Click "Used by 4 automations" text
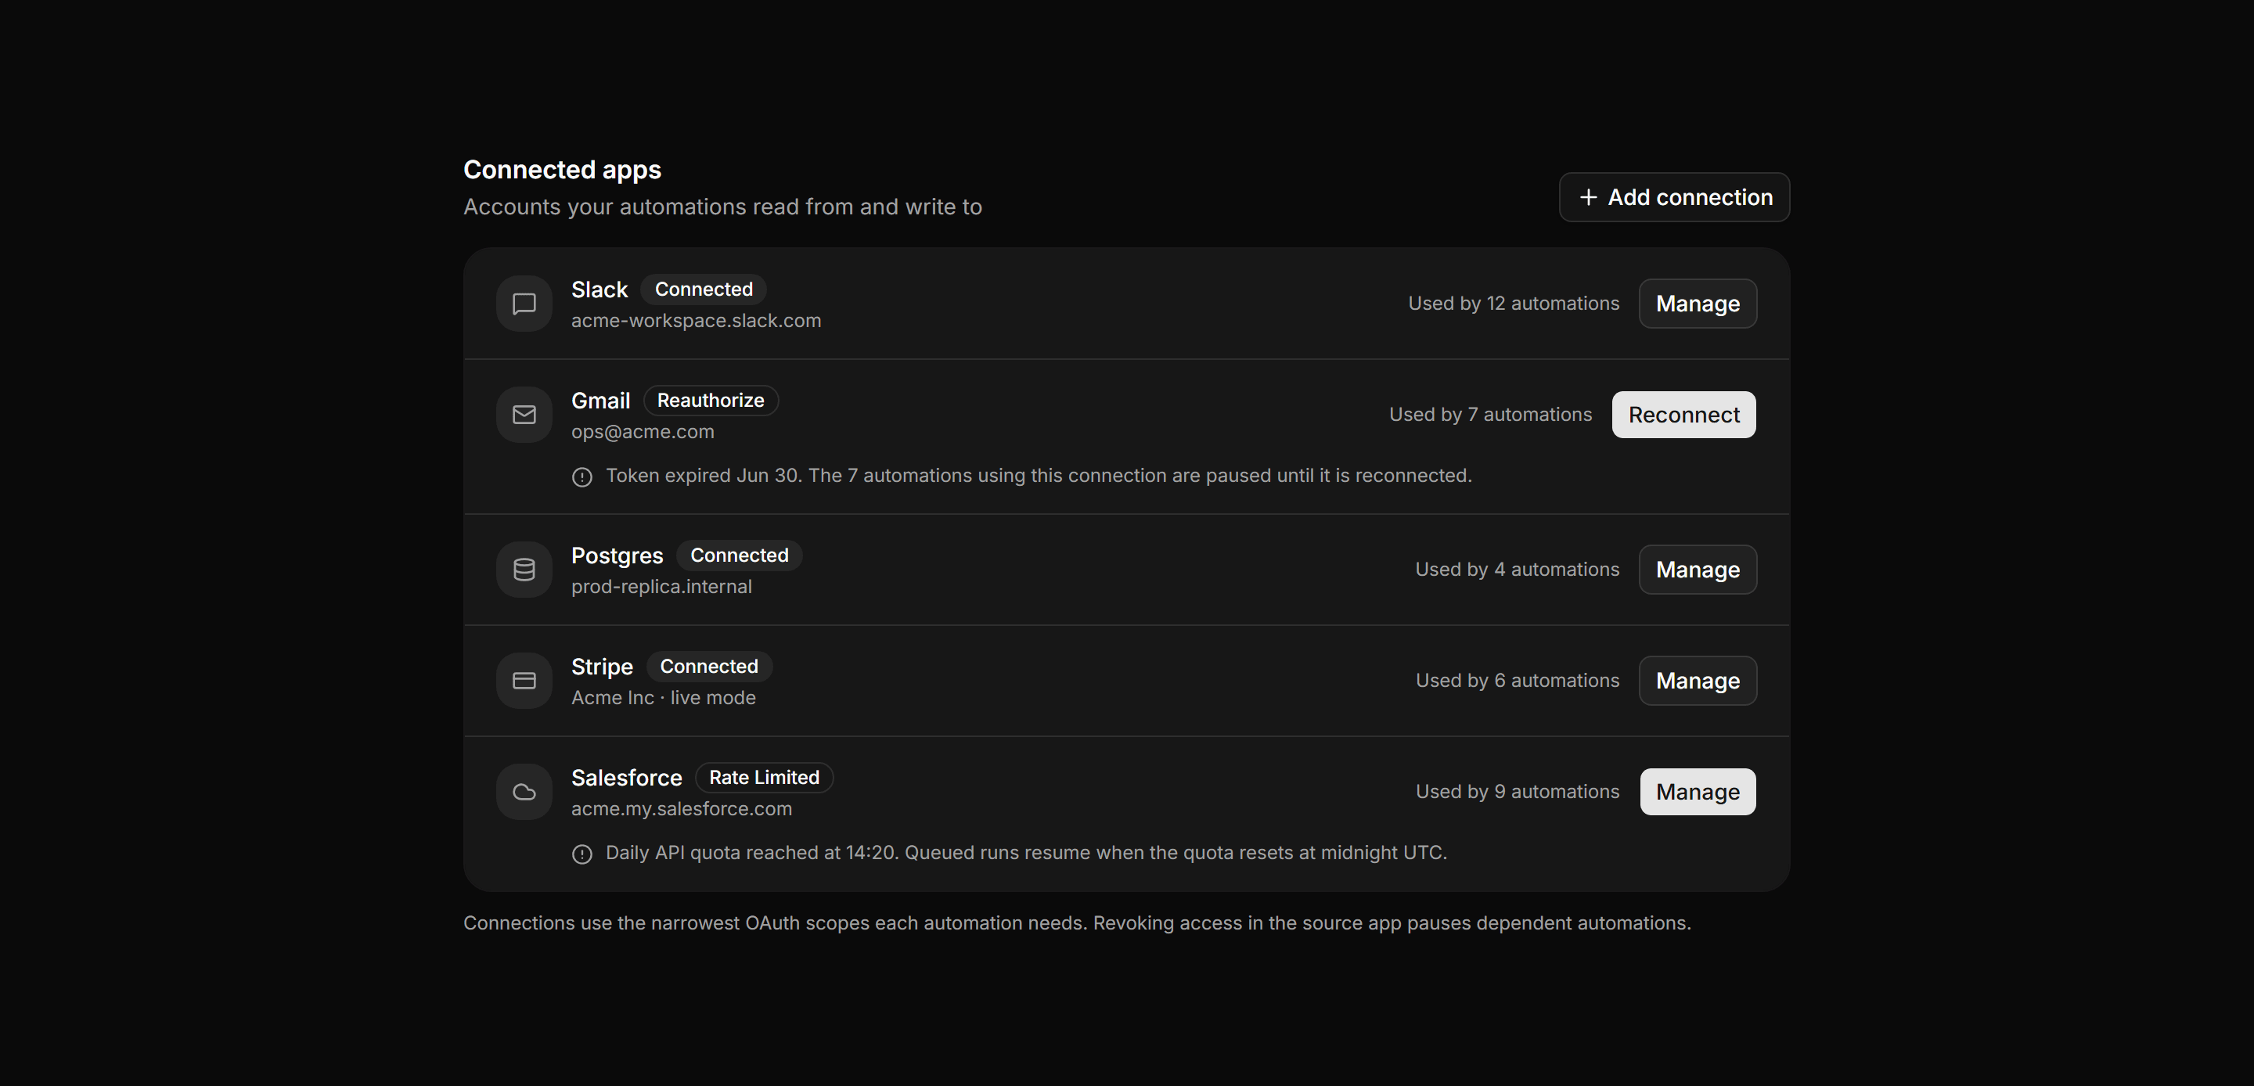Screen dimensions: 2254x1086 click(x=1518, y=570)
